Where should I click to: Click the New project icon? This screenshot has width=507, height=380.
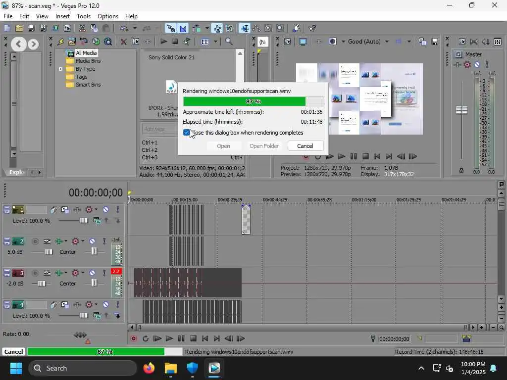pyautogui.click(x=7, y=28)
